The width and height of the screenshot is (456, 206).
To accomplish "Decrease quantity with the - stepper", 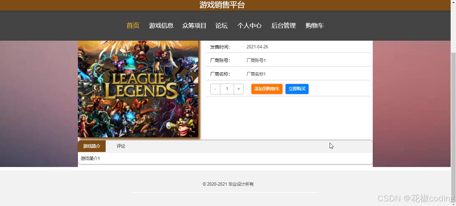I will (215, 89).
